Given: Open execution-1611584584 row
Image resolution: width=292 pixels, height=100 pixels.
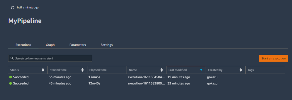Looking at the screenshot, I should (x=147, y=77).
